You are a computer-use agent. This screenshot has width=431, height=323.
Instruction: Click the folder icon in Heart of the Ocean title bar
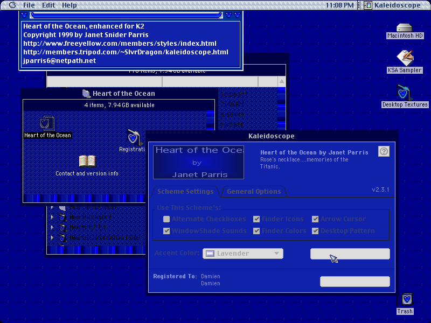tap(86, 94)
